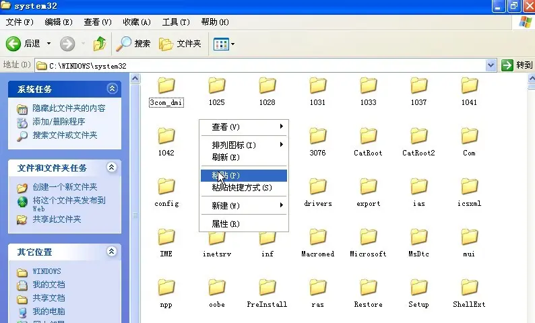Click the green Back arrow button
The width and height of the screenshot is (535, 323).
[13, 44]
